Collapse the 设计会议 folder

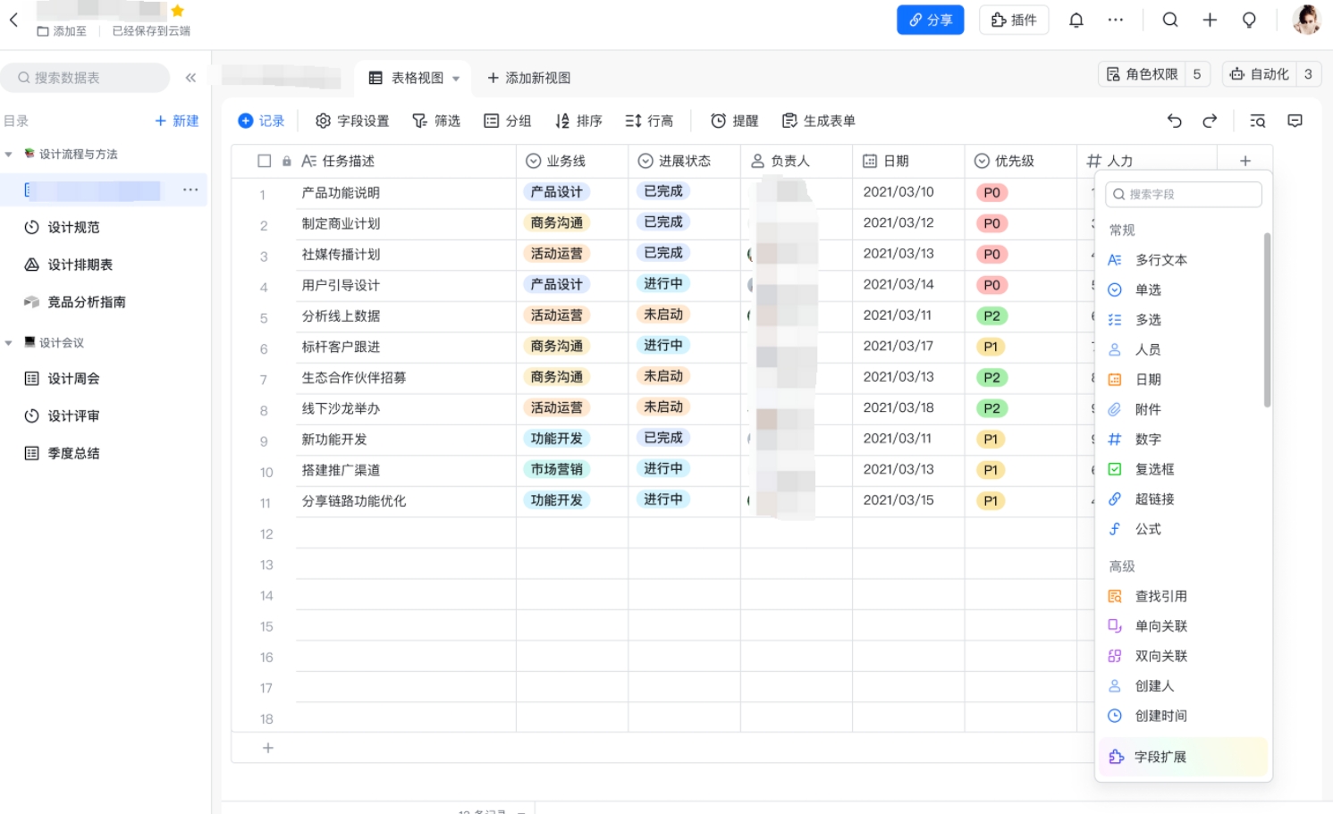click(9, 343)
